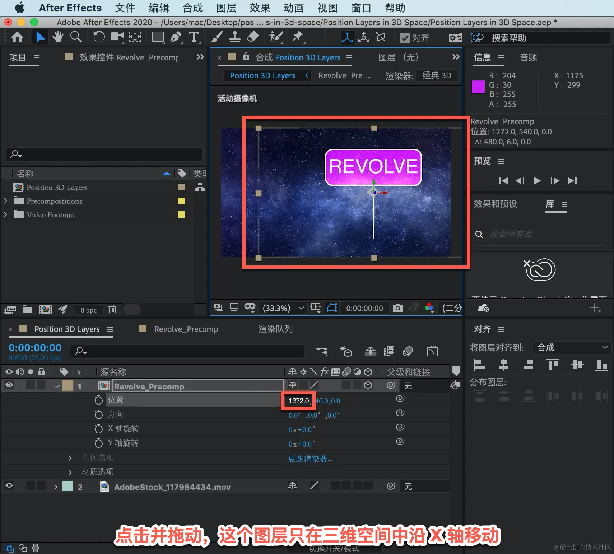
Task: Select the Rotation tool
Action: 98,37
